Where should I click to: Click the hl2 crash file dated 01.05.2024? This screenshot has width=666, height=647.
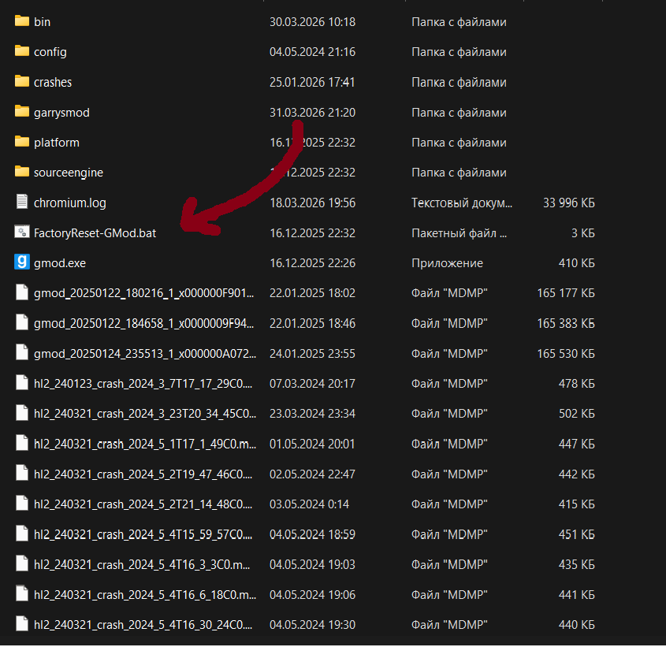144,444
